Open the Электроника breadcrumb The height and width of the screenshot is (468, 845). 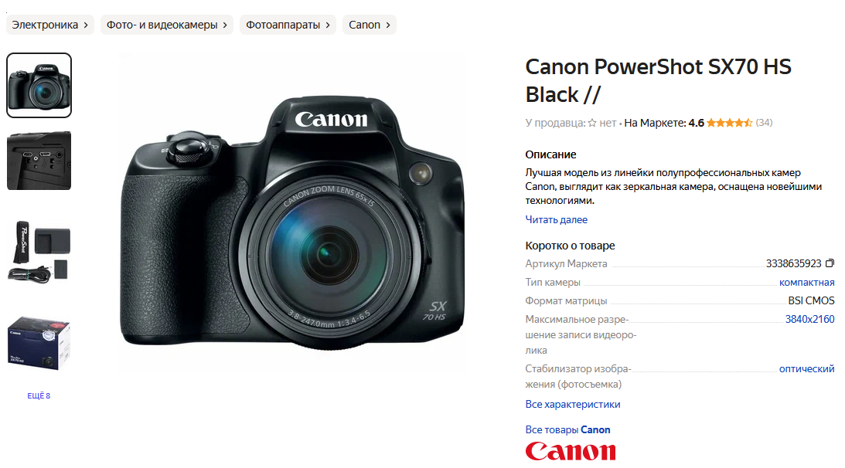pos(50,25)
